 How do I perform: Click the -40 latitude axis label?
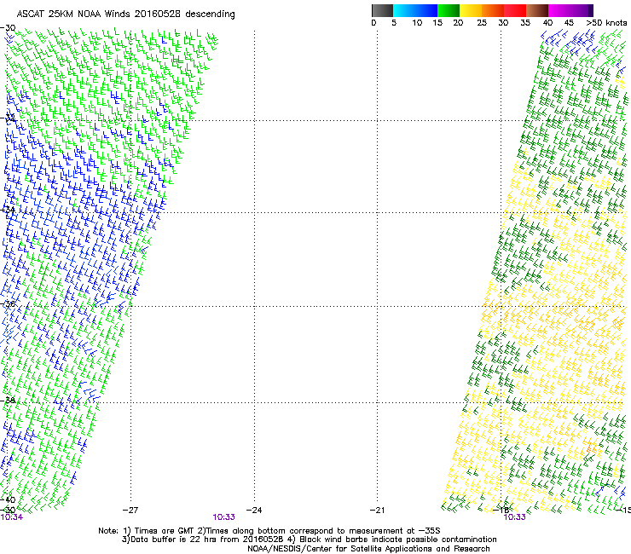click(8, 500)
